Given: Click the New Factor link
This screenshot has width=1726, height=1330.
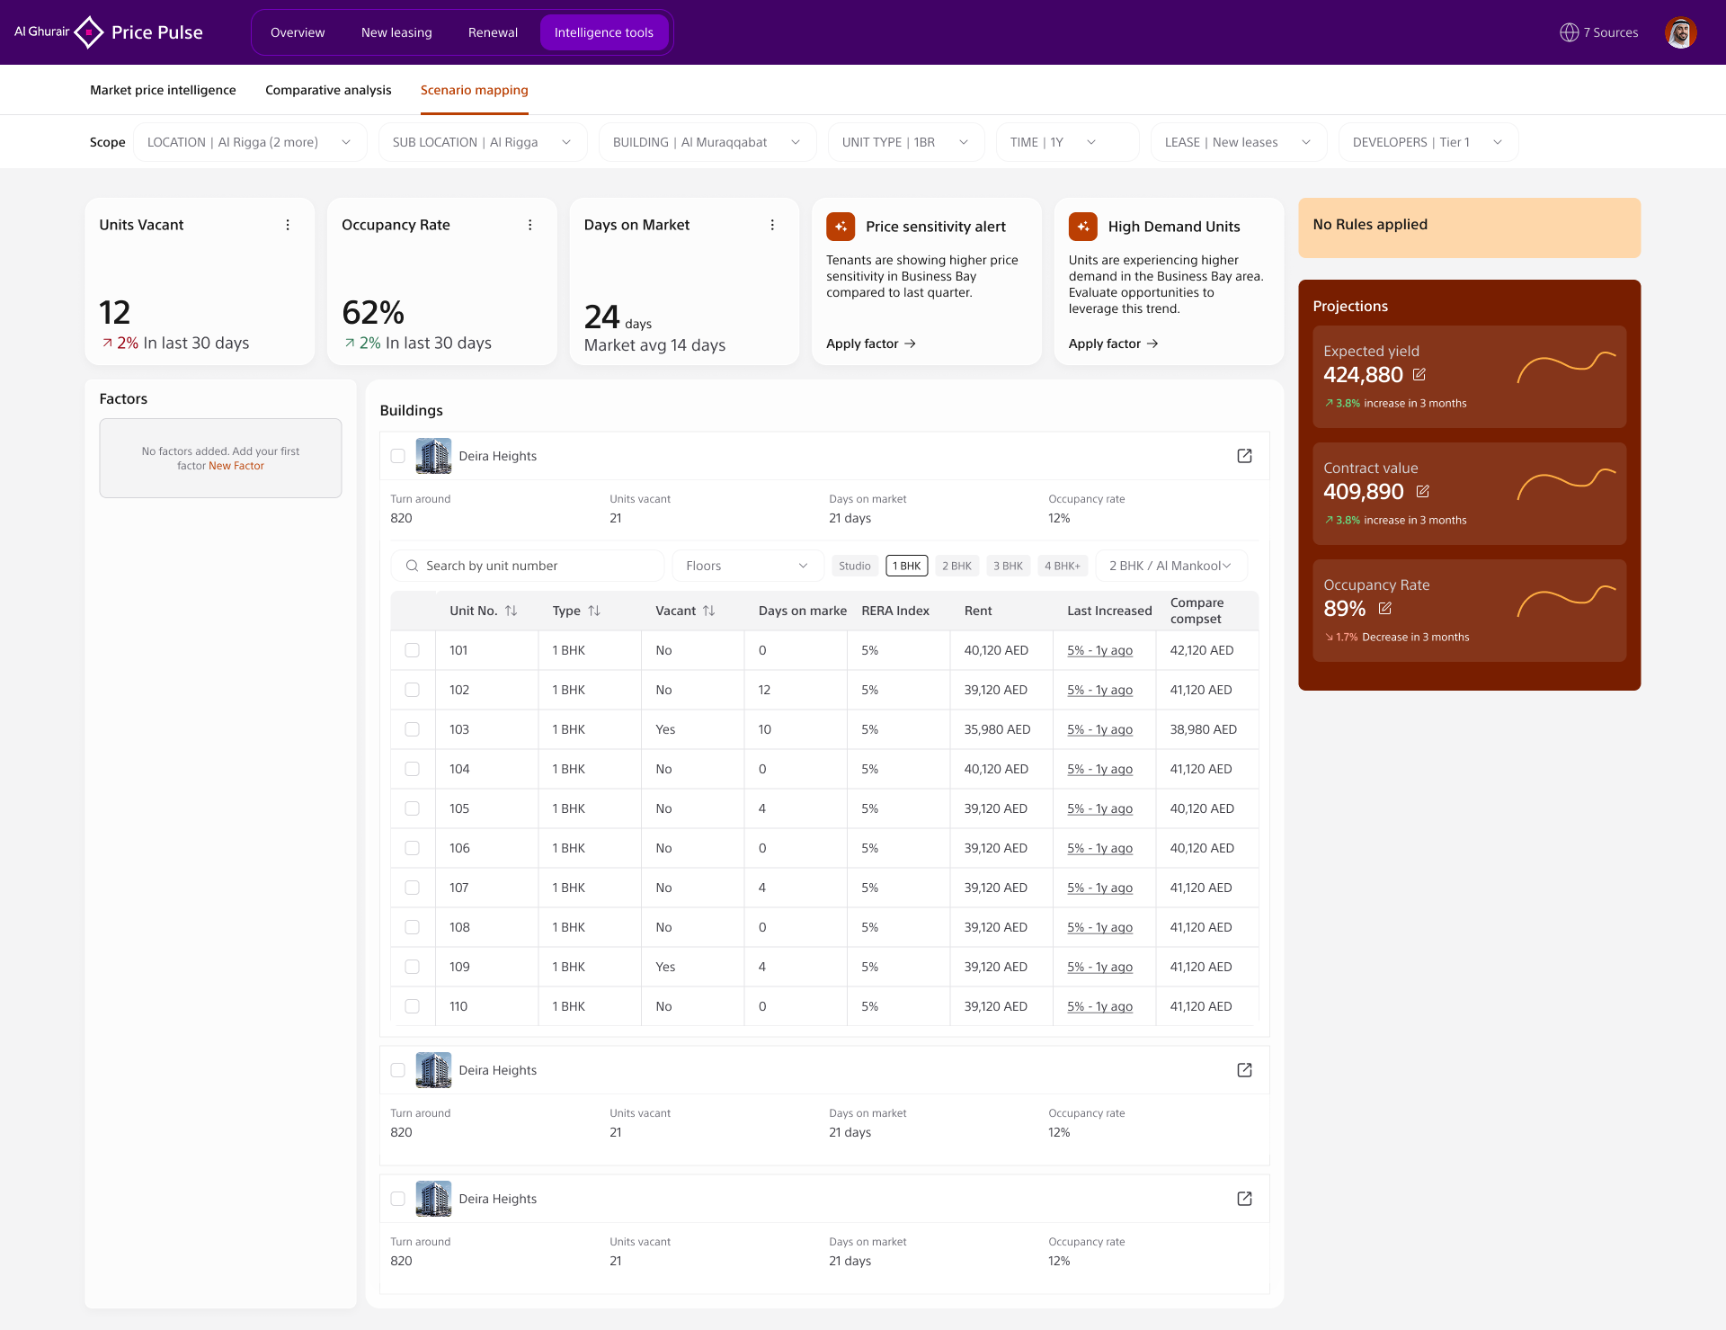Looking at the screenshot, I should pos(236,466).
